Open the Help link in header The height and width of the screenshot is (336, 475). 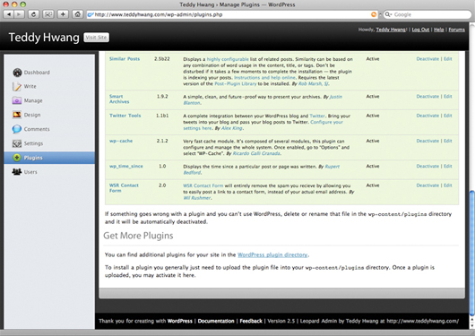pyautogui.click(x=438, y=30)
